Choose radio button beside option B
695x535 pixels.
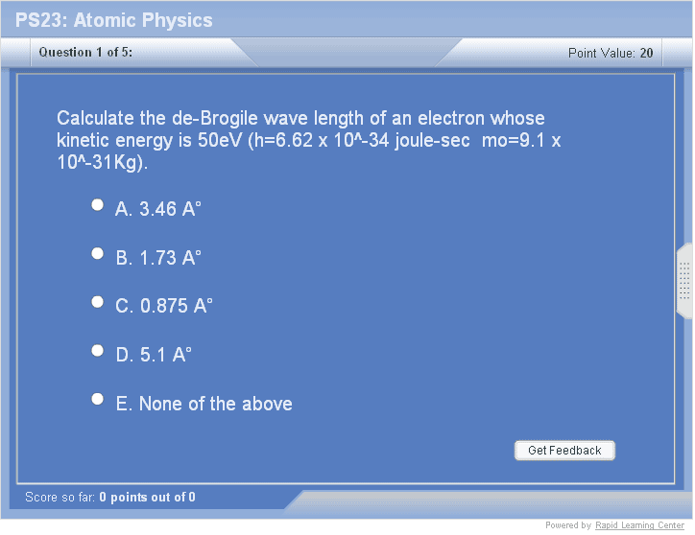97,253
